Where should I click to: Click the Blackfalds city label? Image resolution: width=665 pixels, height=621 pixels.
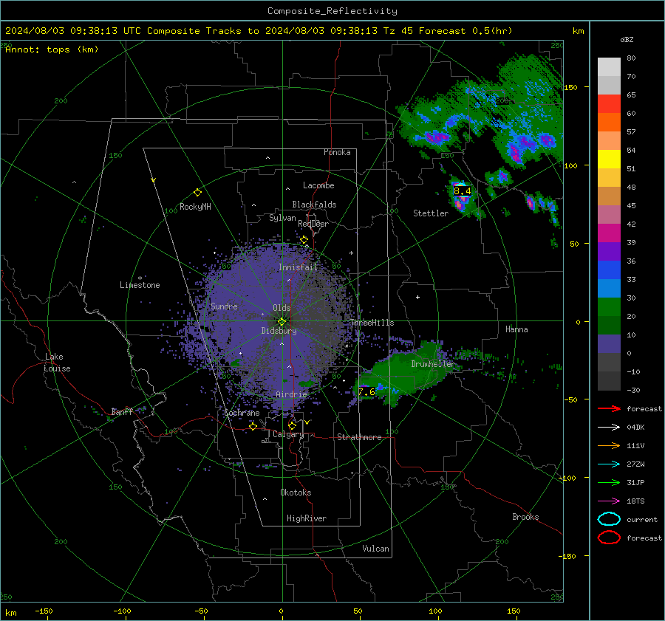point(314,205)
